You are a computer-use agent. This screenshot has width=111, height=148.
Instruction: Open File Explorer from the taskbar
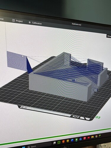click(x=92, y=137)
